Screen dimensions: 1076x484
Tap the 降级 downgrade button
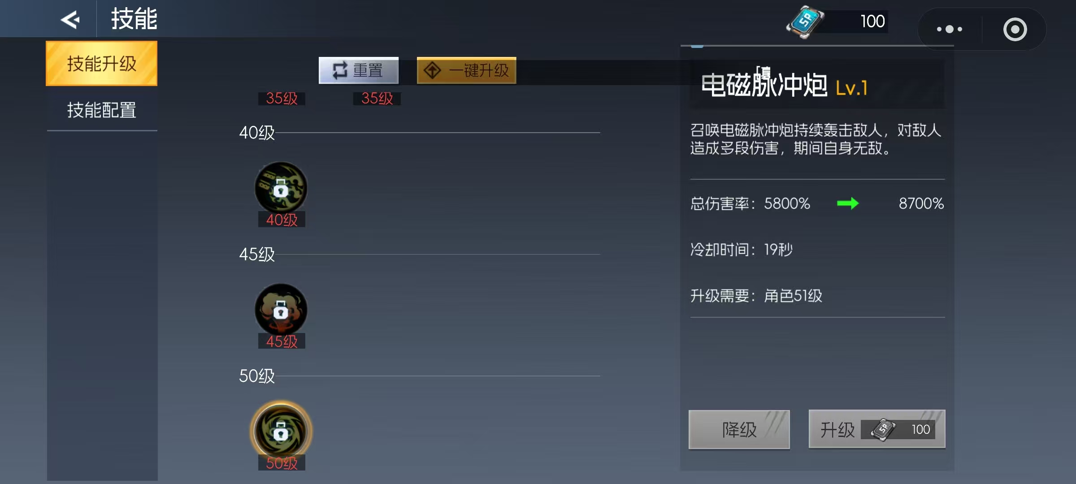[x=739, y=429]
